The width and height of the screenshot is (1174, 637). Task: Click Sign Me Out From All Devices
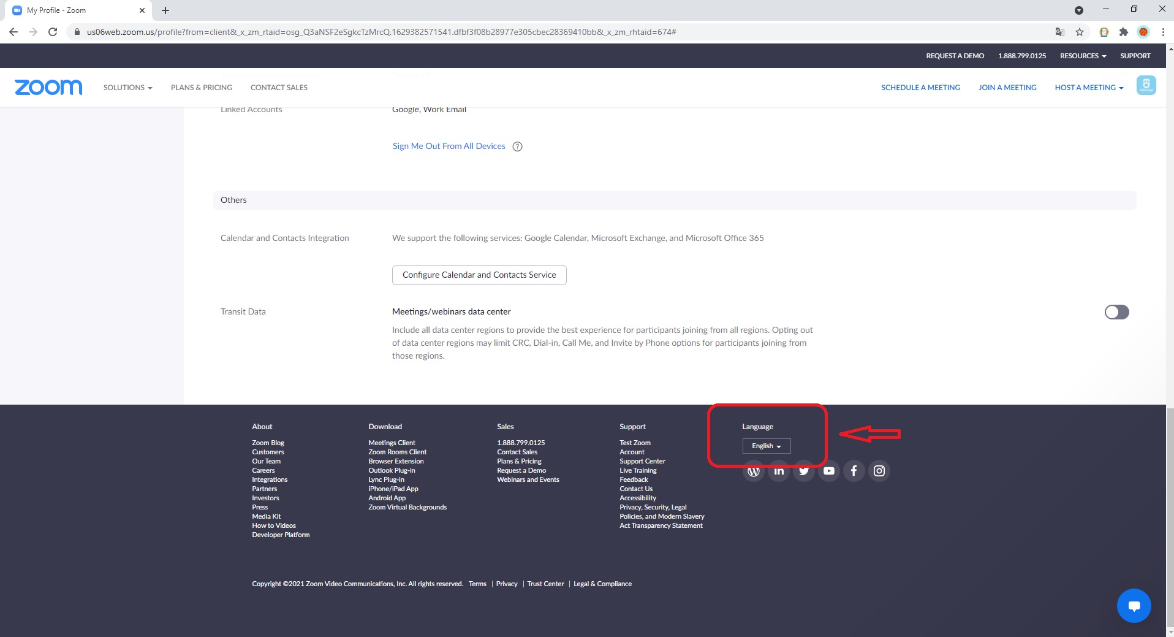click(449, 146)
